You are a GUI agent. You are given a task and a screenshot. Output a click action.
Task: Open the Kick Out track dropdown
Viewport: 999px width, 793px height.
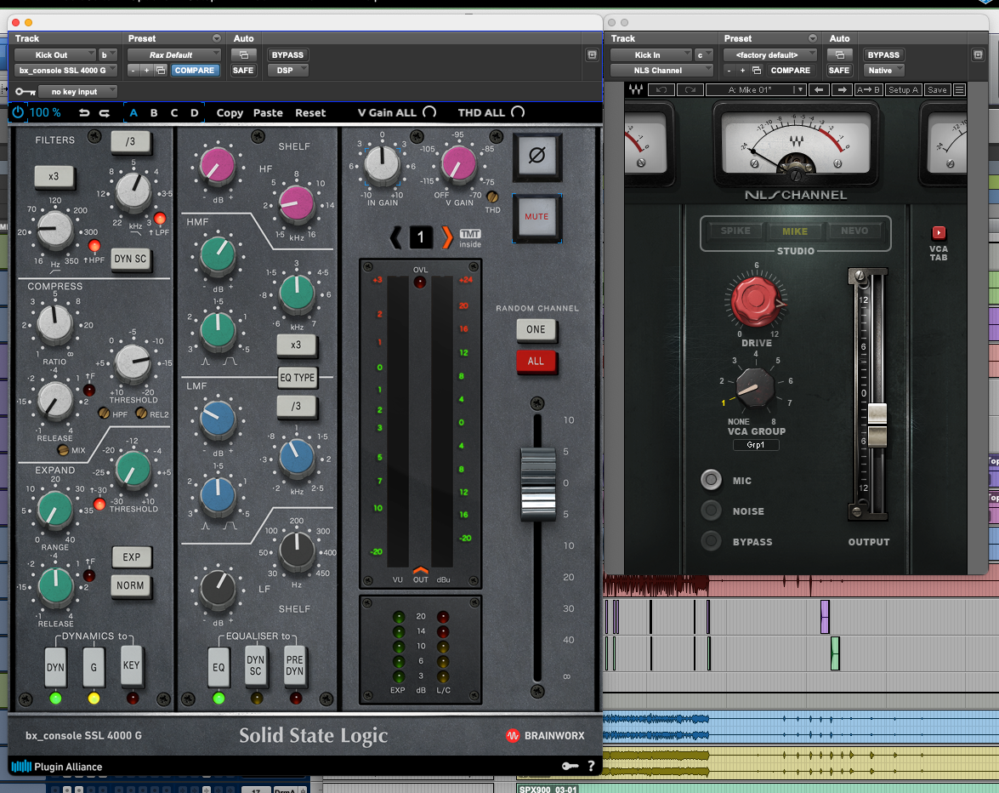coord(54,54)
